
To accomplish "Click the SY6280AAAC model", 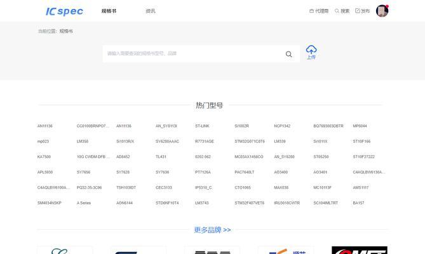I will click(x=167, y=142).
